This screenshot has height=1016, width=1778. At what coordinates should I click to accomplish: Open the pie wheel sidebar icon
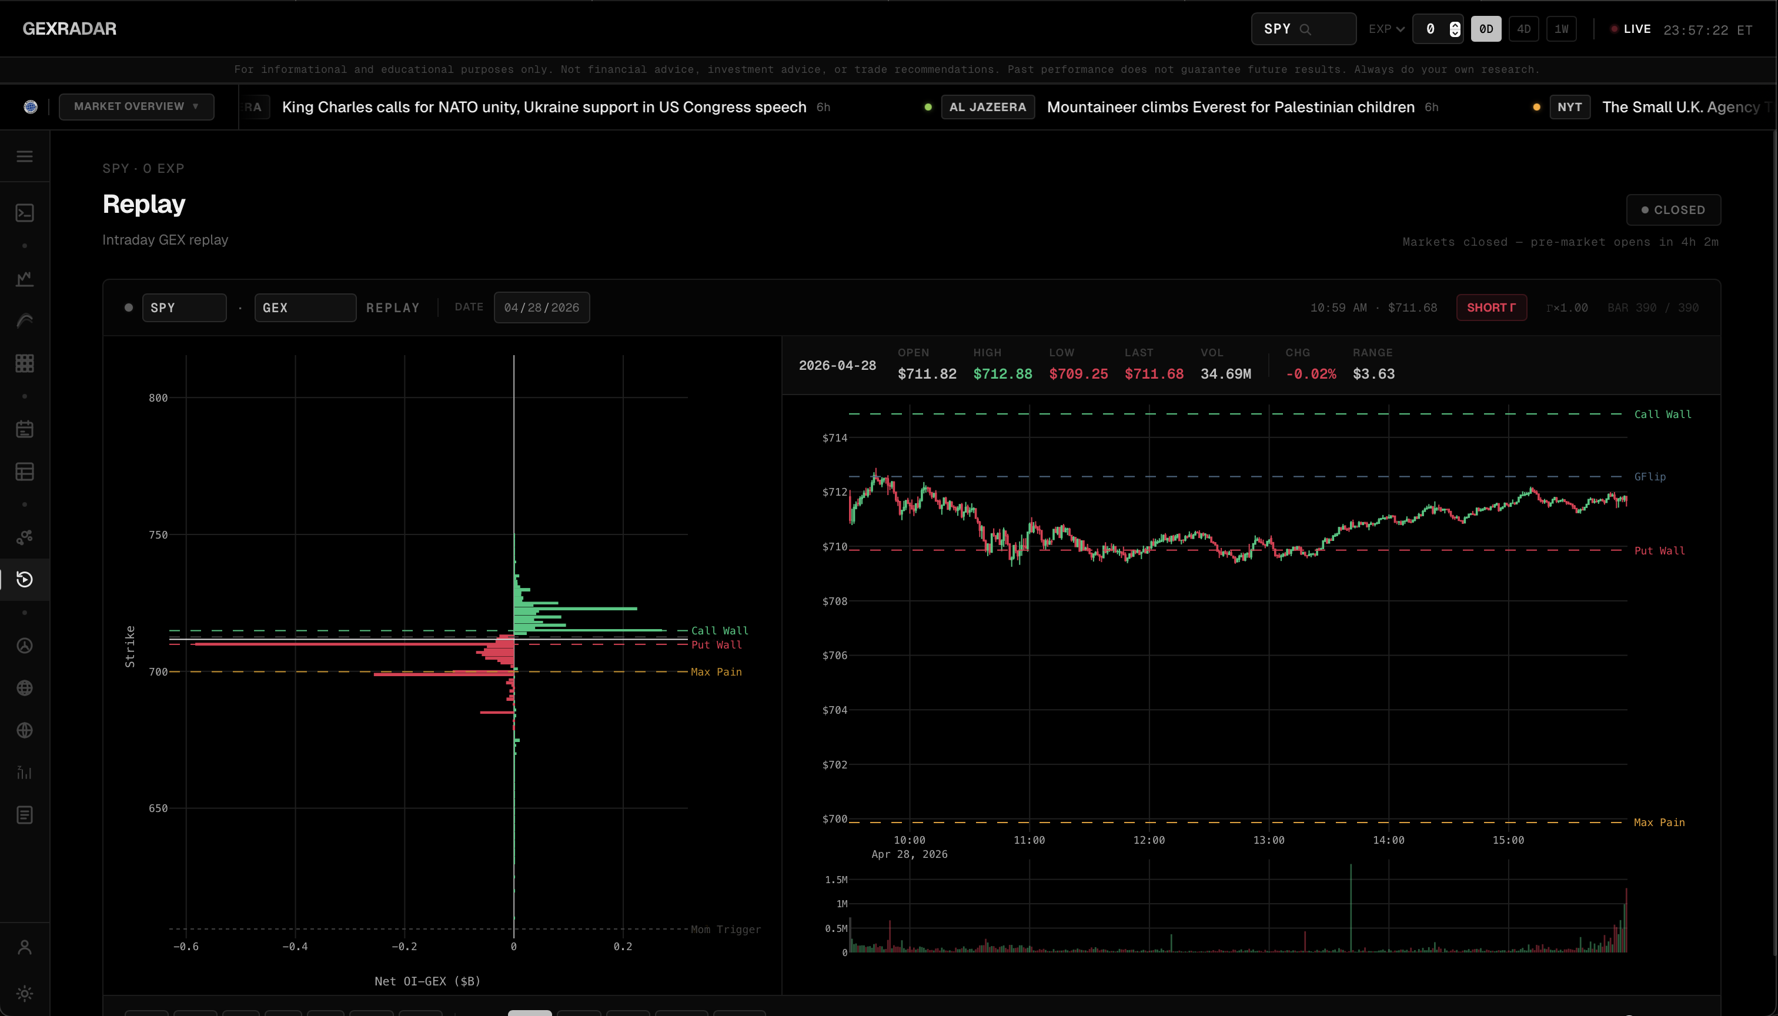tap(25, 646)
